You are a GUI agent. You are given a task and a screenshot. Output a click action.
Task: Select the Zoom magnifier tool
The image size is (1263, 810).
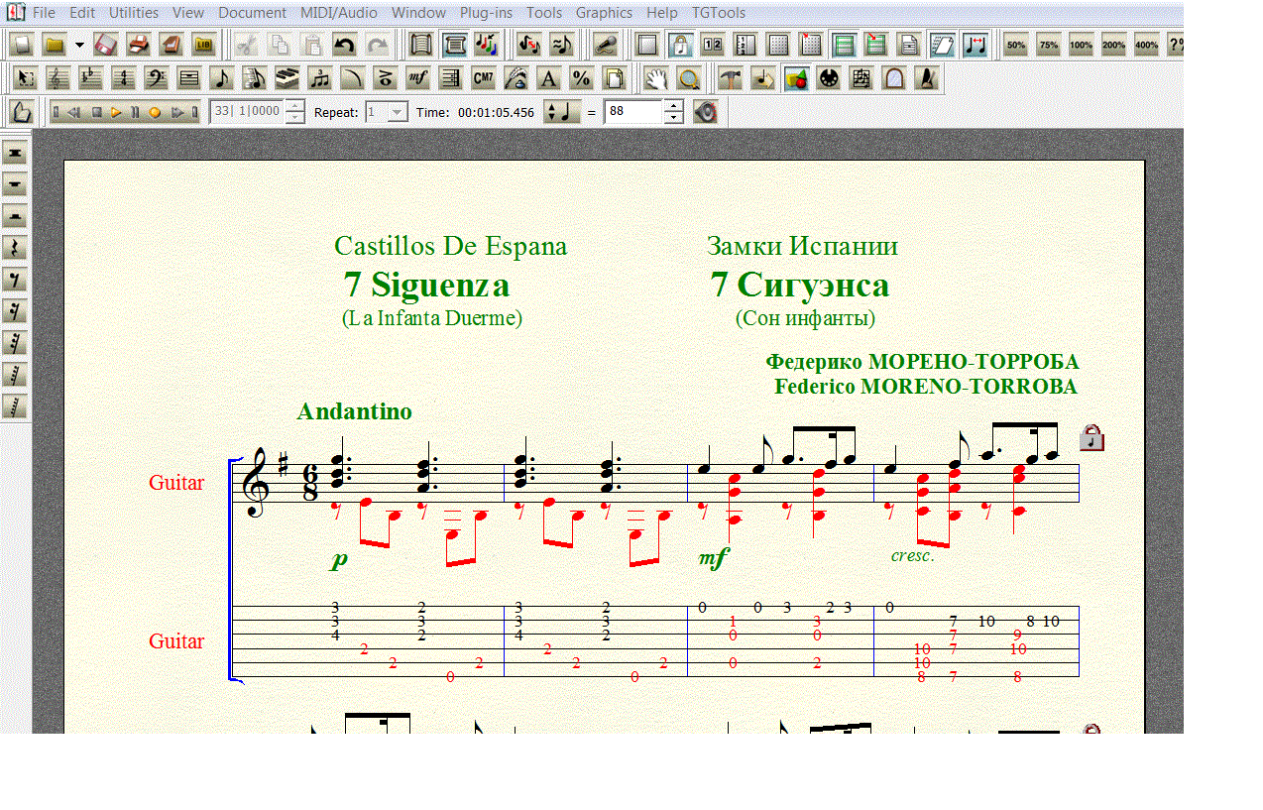[x=688, y=78]
